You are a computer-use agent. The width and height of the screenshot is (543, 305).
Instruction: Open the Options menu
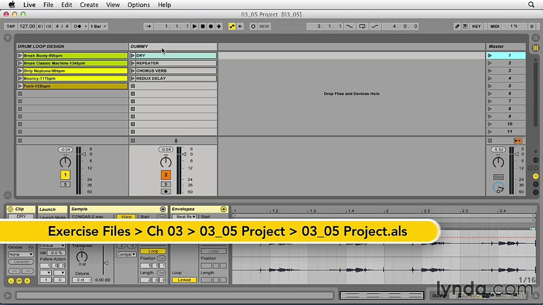click(x=139, y=5)
